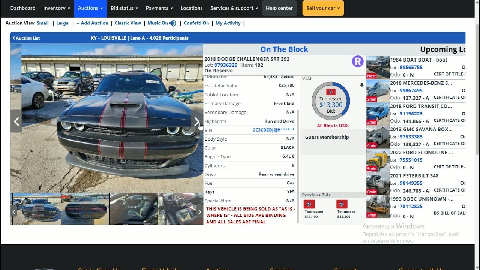Open upcoming lot 78112825
Viewport: 480px width, 270px height.
pyautogui.click(x=411, y=207)
